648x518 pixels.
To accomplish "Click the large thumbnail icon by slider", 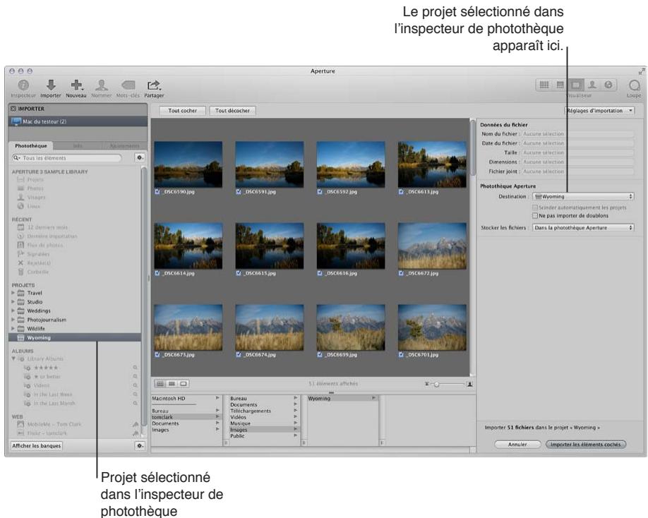I will point(469,384).
